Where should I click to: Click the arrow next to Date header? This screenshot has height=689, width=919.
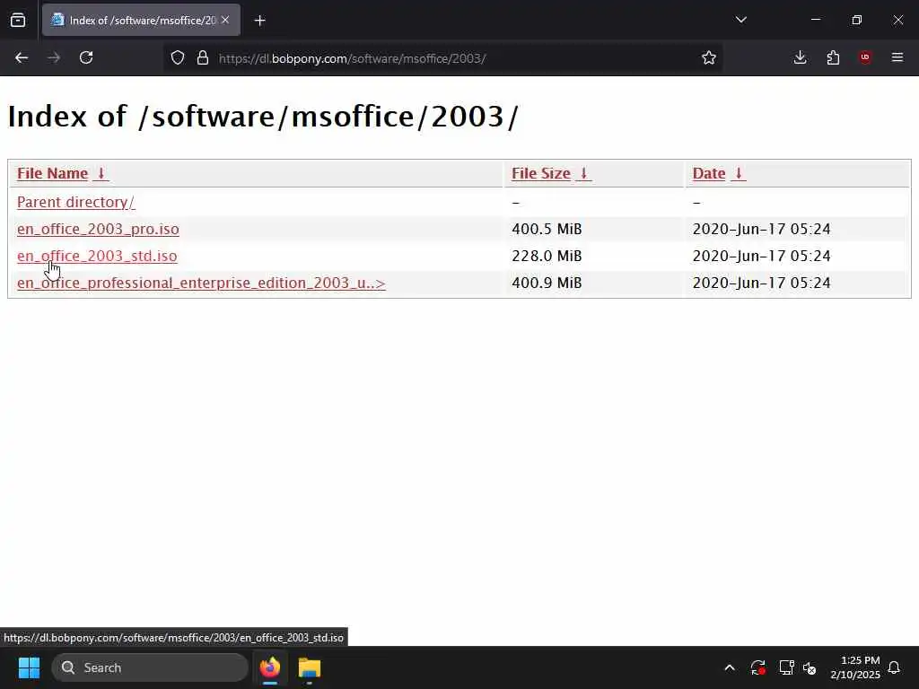coord(739,173)
